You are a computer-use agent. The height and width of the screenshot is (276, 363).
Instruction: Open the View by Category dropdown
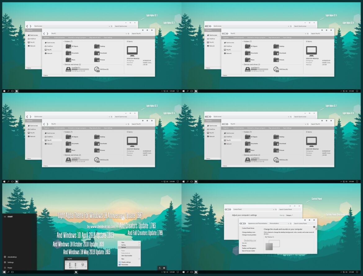[289, 215]
